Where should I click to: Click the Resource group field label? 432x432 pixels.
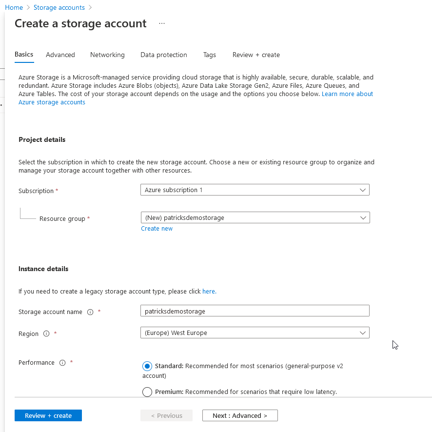point(62,219)
